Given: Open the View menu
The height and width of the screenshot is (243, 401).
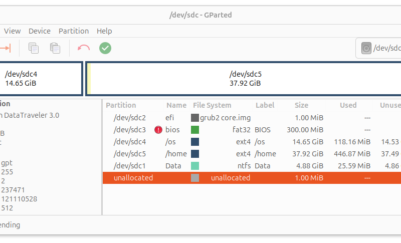Looking at the screenshot, I should [13, 31].
